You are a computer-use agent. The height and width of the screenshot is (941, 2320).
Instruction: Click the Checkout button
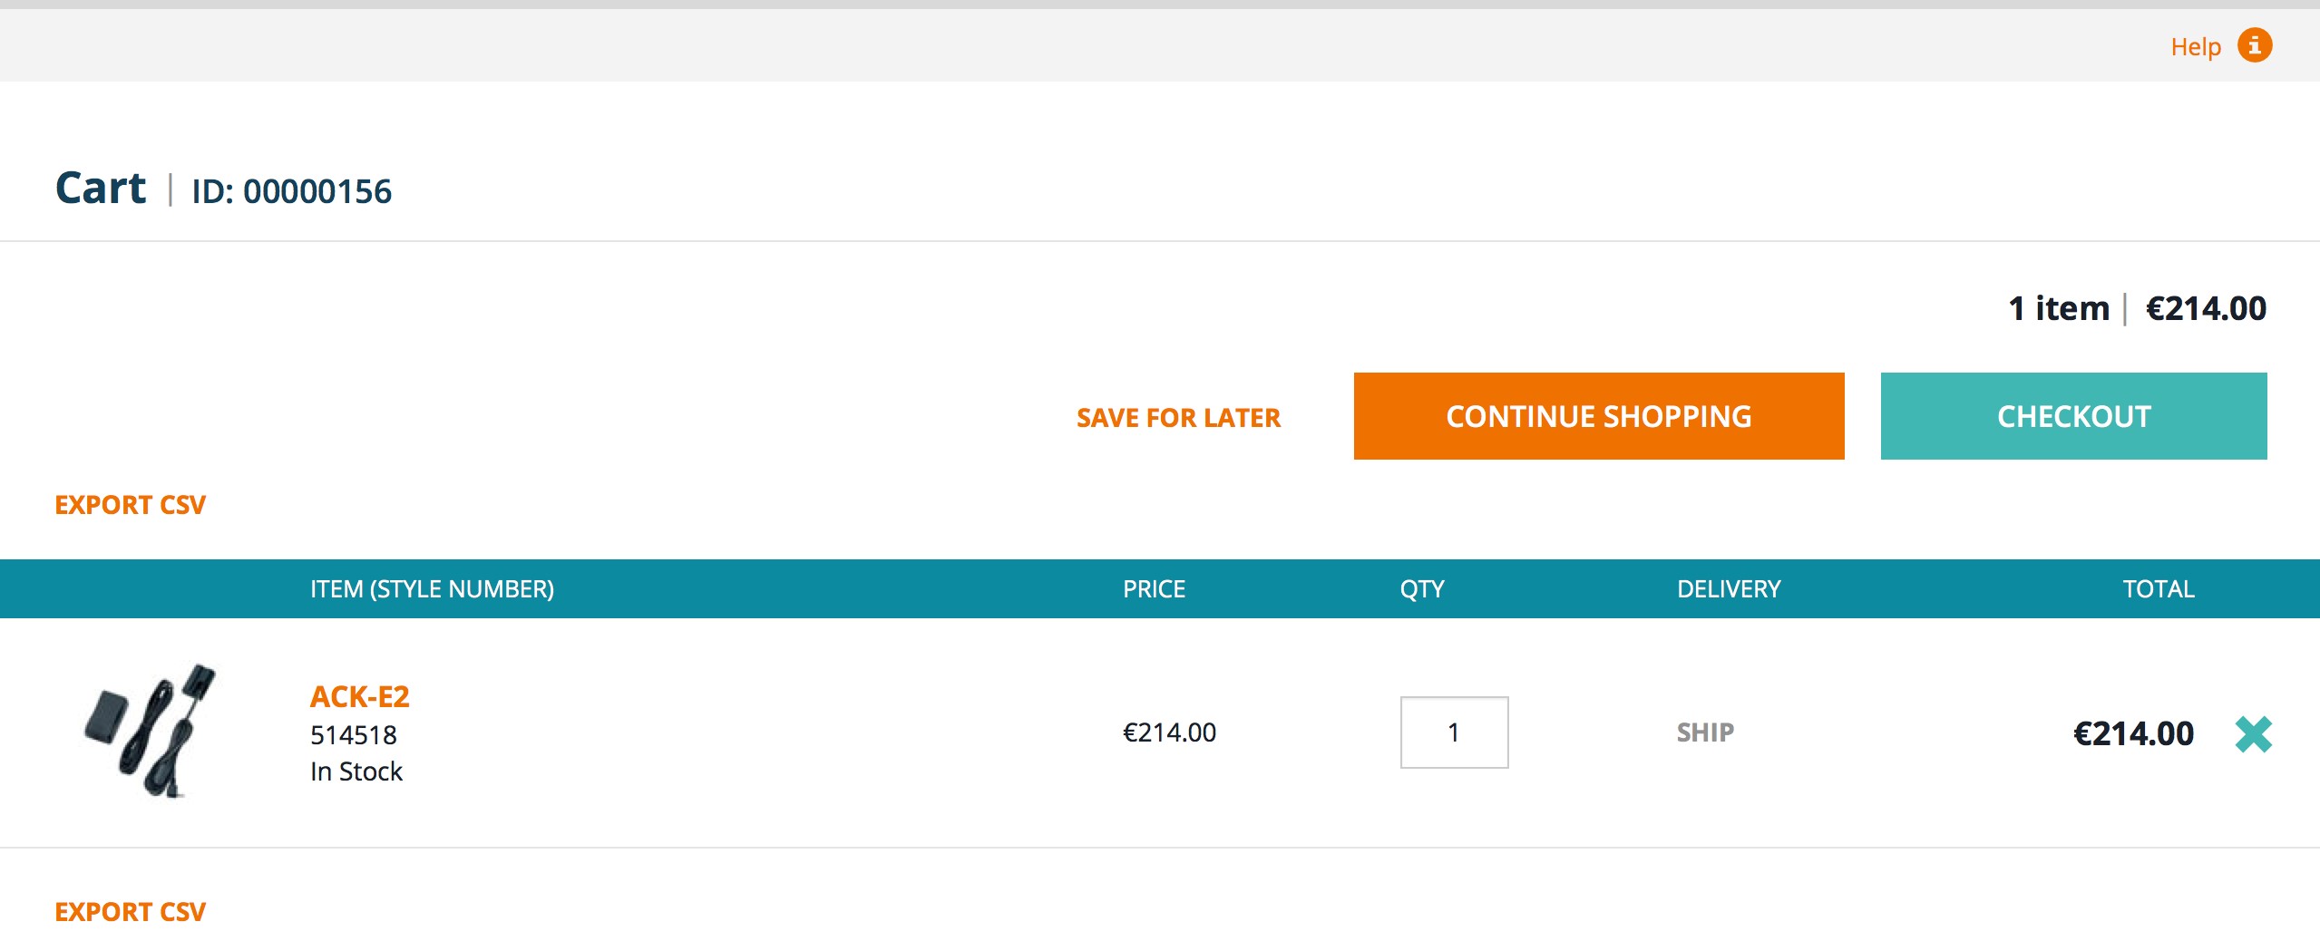(2073, 416)
